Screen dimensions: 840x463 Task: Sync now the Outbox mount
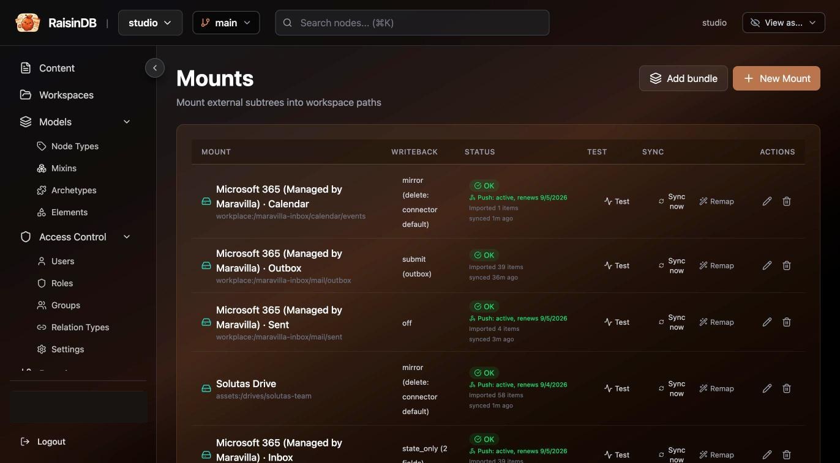[x=672, y=265]
